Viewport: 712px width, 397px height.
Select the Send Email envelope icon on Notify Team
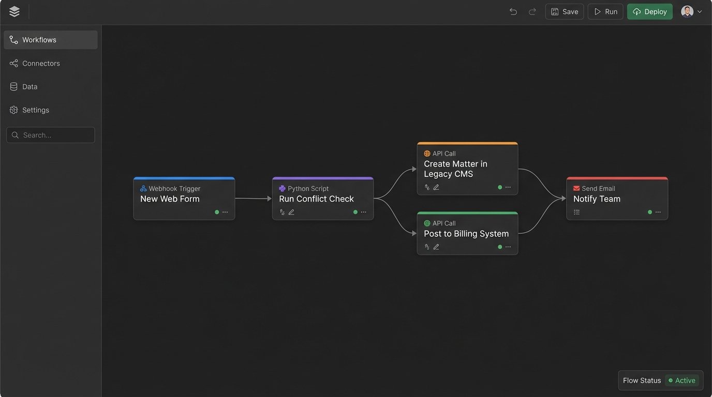[x=576, y=188]
